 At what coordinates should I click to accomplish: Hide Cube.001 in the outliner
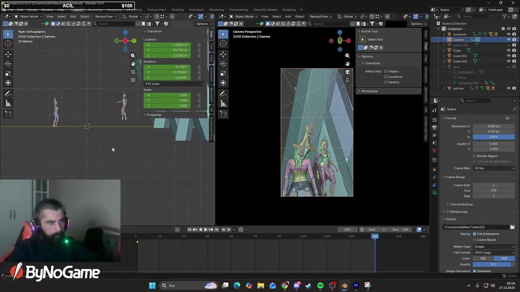tap(509, 56)
